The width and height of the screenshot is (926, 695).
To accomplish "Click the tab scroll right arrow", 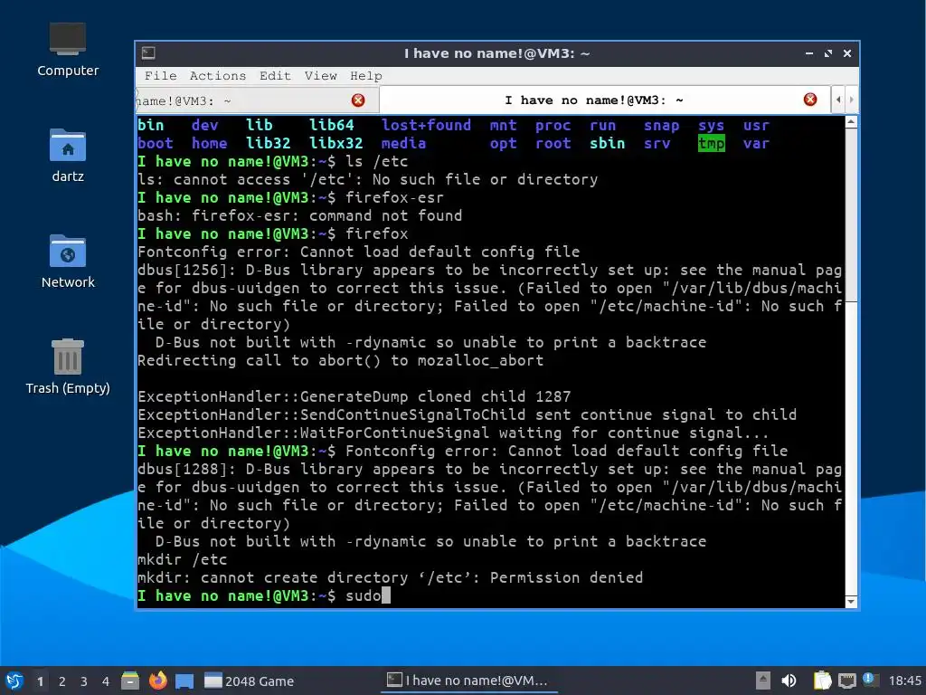I will 851,100.
